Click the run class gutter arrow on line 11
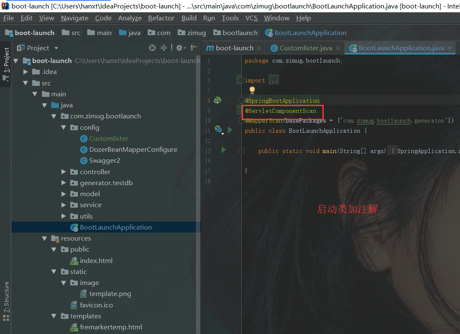Image resolution: width=460 pixels, height=334 pixels. point(230,129)
